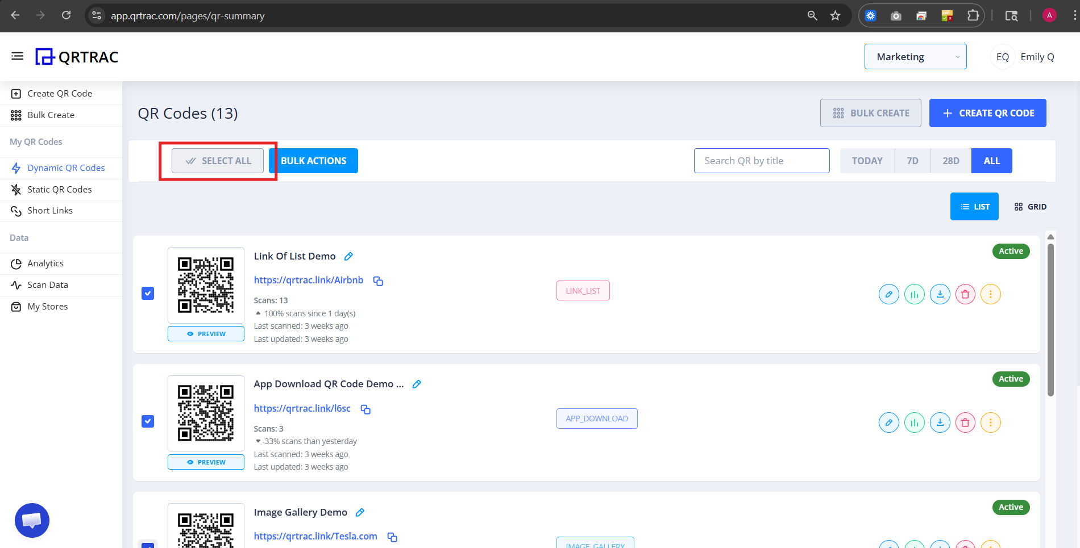Viewport: 1080px width, 548px height.
Task: Open analytics icon for App Download QR Code
Action: coord(914,422)
